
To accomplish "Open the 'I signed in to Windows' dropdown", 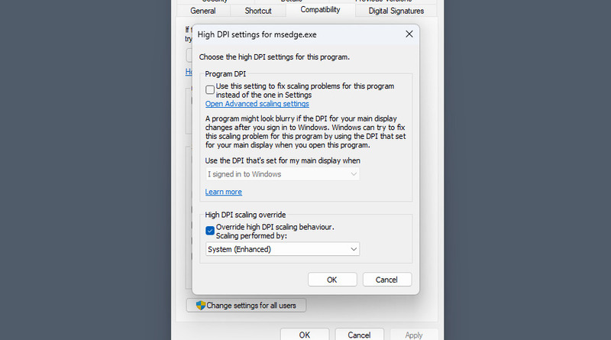I will point(283,174).
